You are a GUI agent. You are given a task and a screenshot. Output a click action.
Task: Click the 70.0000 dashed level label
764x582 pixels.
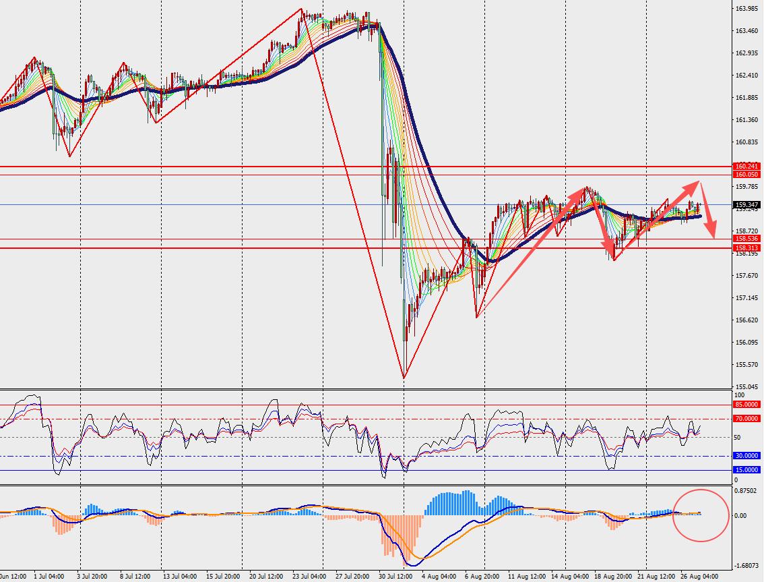click(746, 419)
